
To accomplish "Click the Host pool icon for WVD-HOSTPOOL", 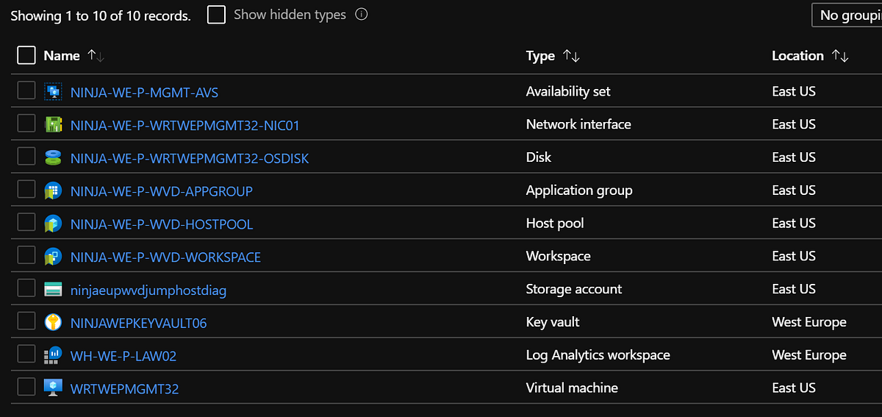I will click(x=53, y=224).
